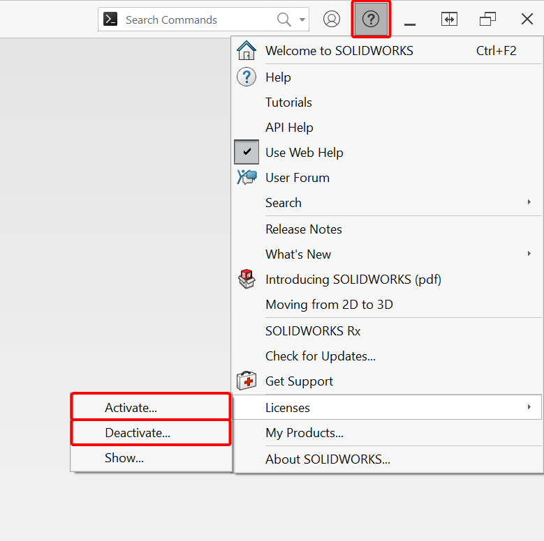Select Activate... in Licenses submenu

click(151, 408)
